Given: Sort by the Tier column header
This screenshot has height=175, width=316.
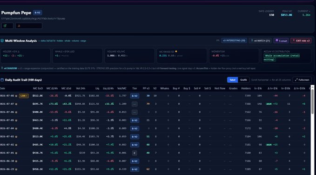Looking at the screenshot, I should [x=134, y=88].
